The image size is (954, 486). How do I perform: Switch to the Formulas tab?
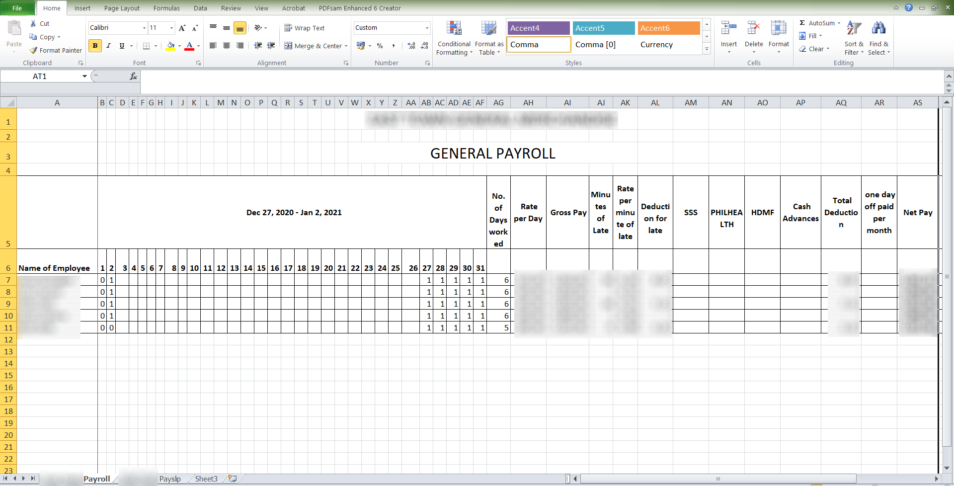166,8
